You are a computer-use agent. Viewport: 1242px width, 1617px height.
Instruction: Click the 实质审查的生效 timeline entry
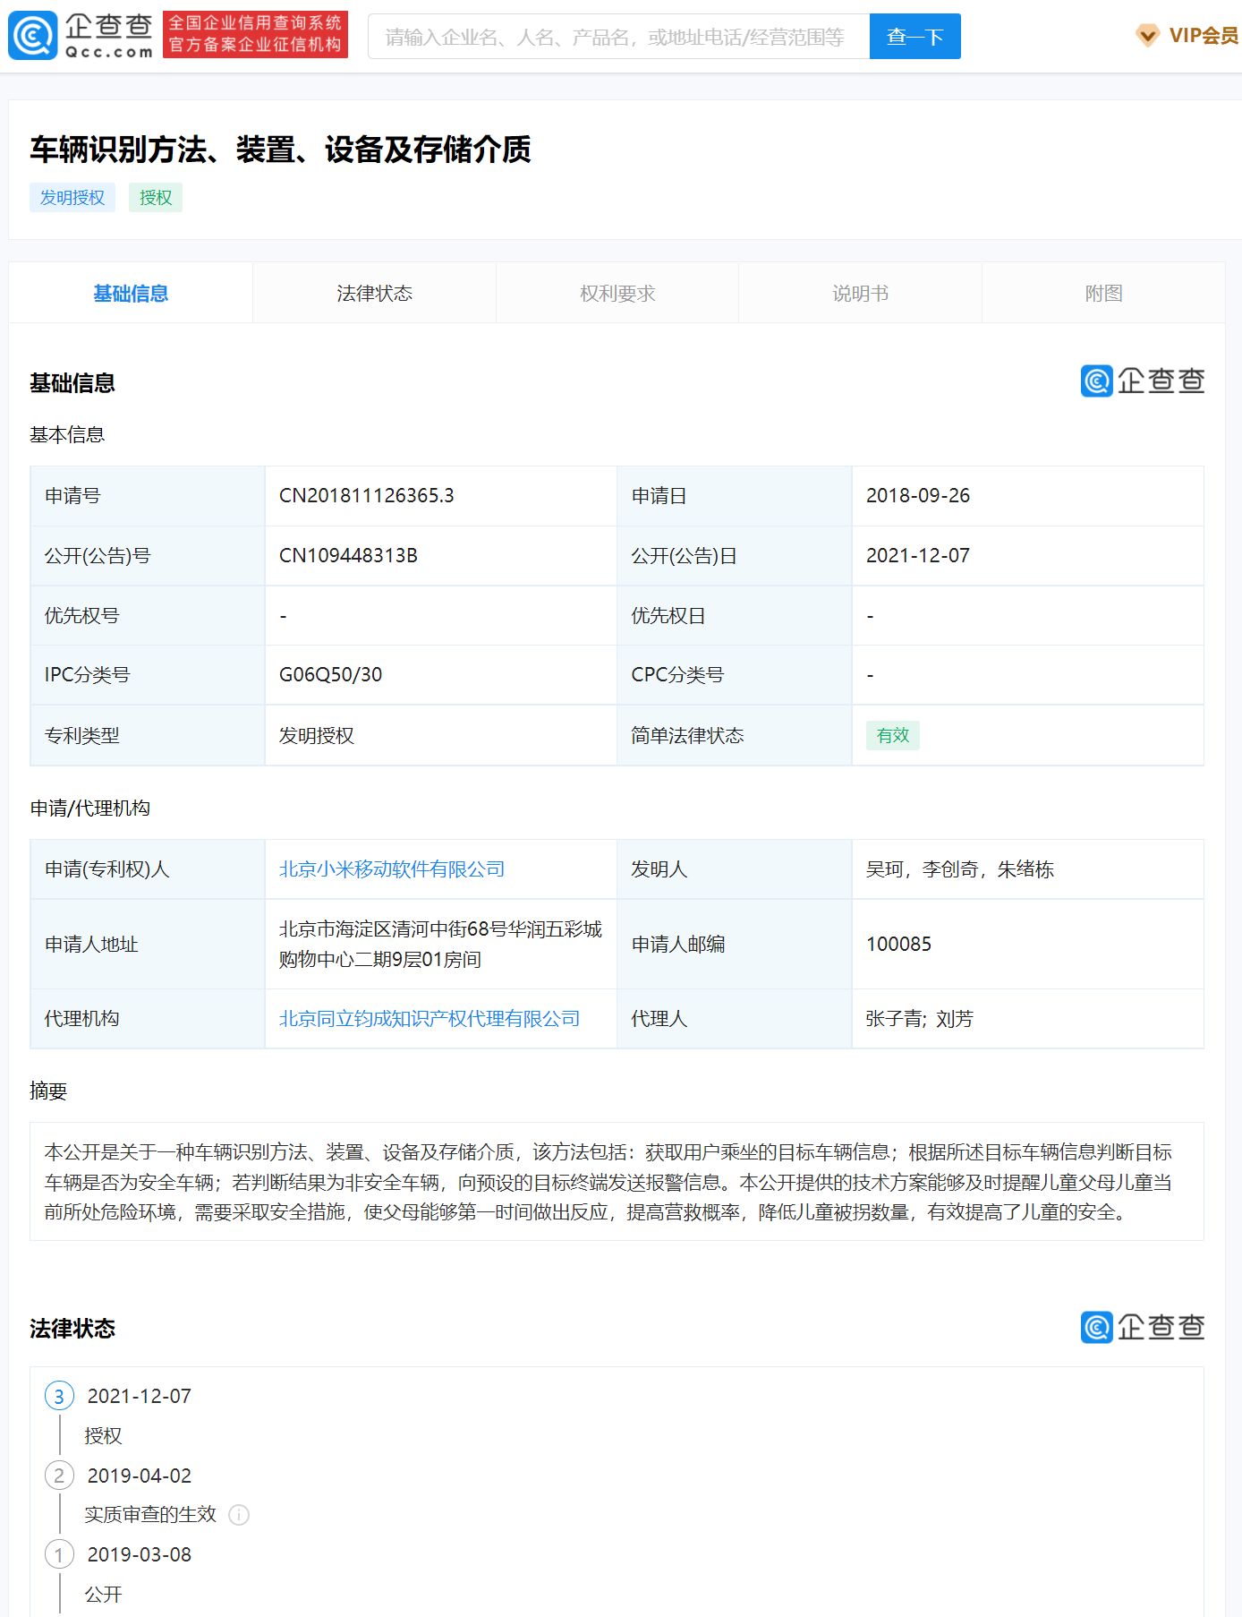[150, 1515]
